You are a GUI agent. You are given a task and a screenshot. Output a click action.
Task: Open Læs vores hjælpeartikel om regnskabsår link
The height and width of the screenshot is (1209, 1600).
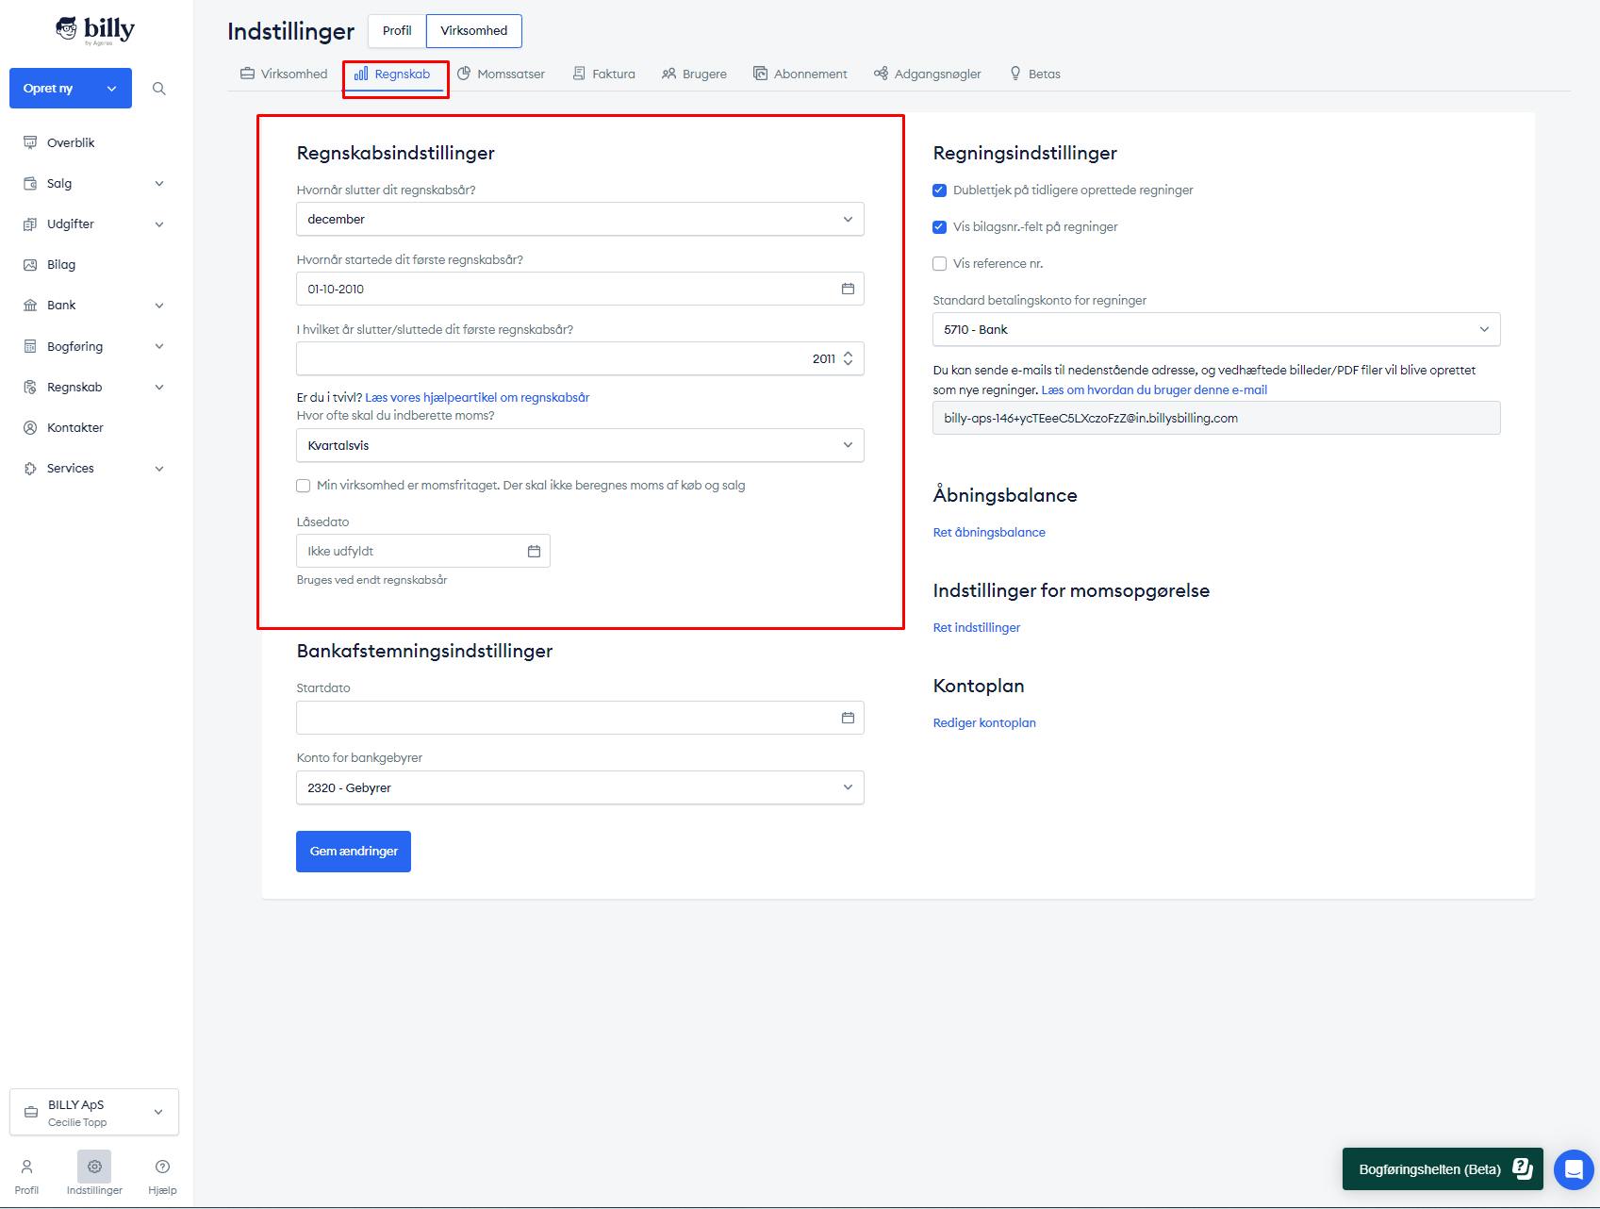477,398
